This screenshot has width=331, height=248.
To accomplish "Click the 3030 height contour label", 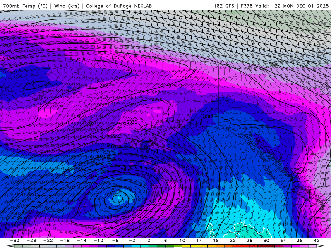I will pos(132,122).
